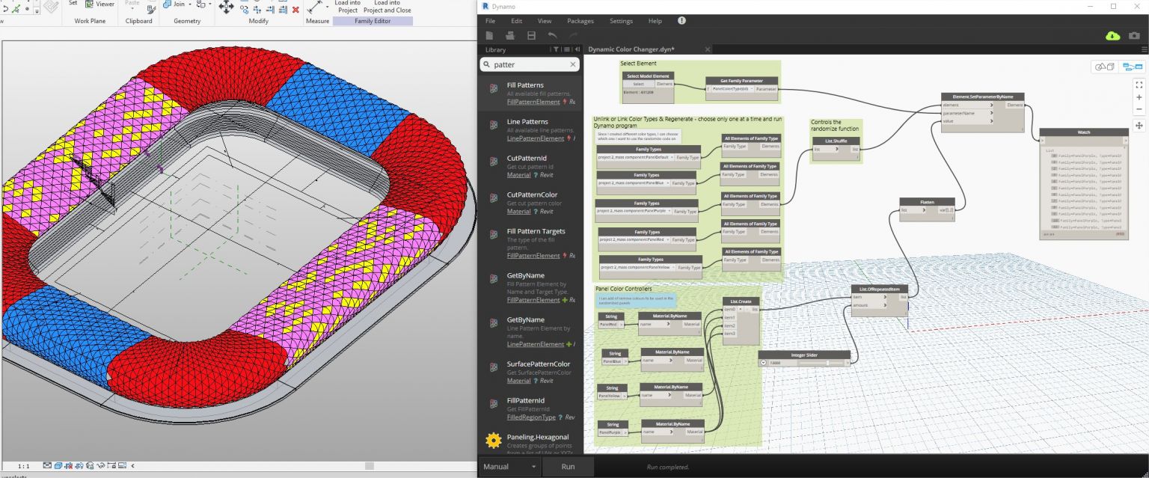
Task: Click the red Delete X in Modify panel
Action: pos(295,9)
